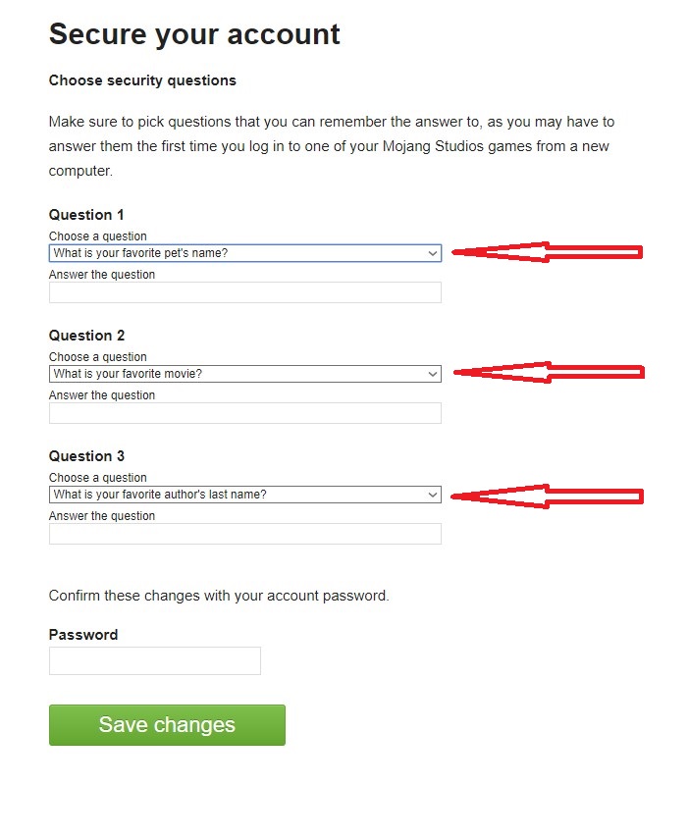Focus the answer field for Question 1

244,292
